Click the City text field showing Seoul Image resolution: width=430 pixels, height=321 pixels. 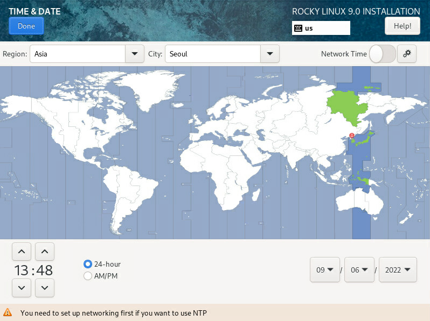point(213,54)
